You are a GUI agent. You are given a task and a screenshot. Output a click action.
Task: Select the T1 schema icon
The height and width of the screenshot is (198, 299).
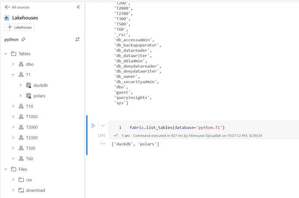click(x=21, y=75)
